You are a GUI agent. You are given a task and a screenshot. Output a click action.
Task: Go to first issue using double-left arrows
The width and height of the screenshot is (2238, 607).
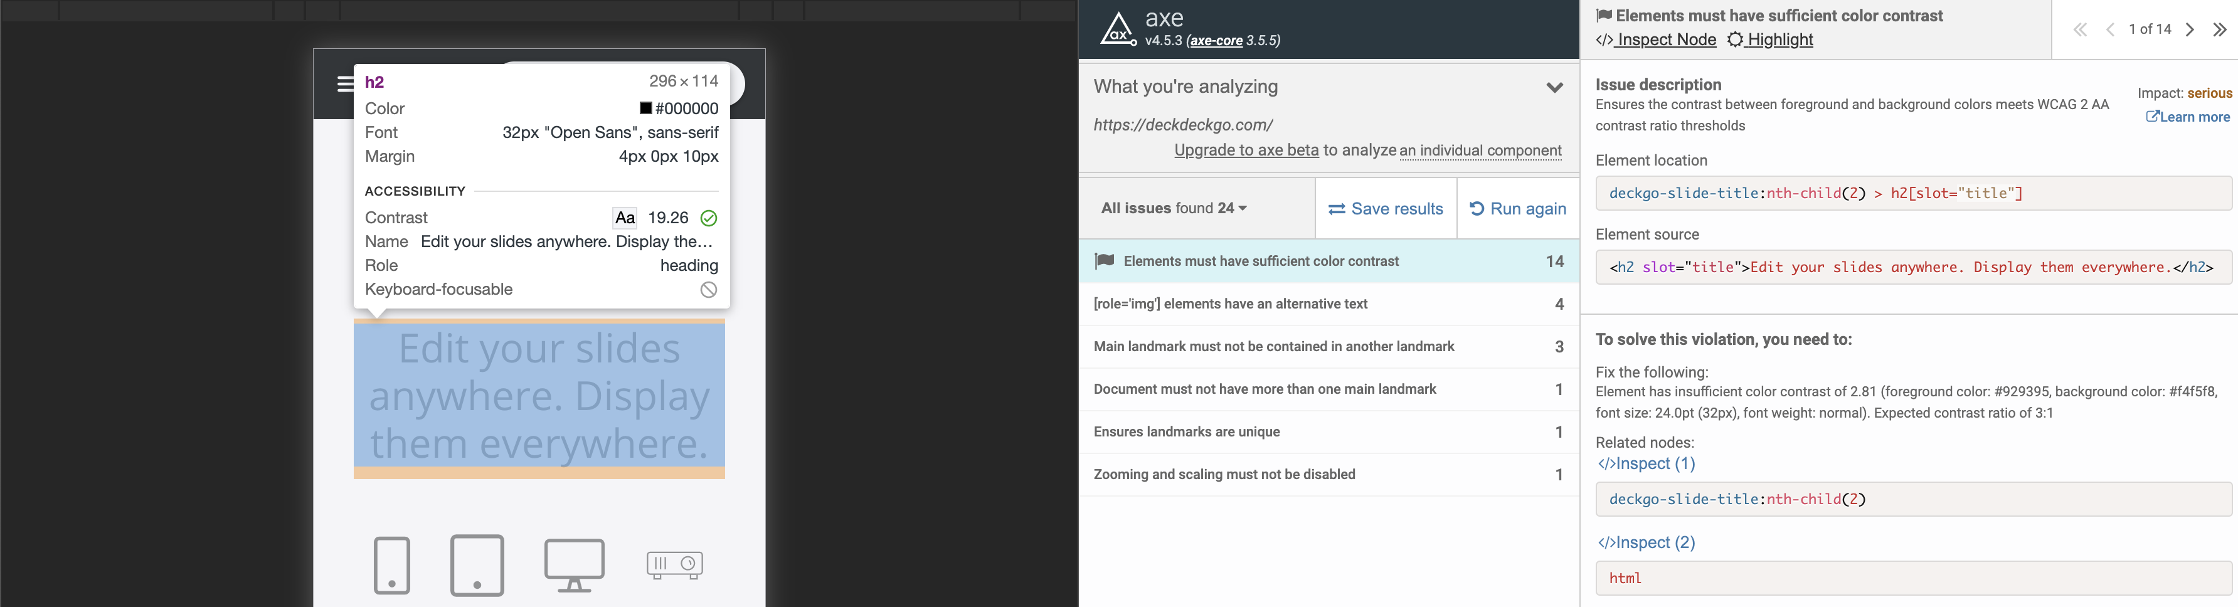[x=2079, y=29]
